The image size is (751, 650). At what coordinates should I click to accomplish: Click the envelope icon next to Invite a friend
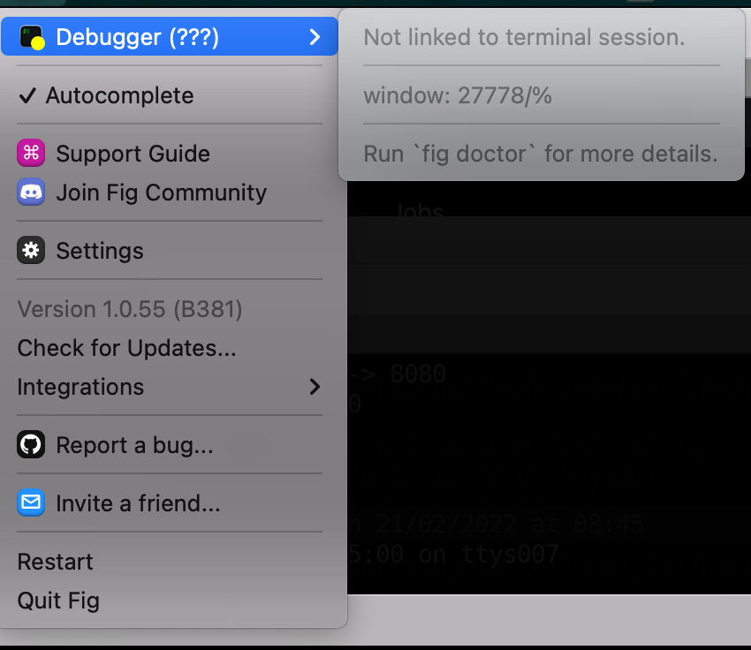tap(30, 503)
